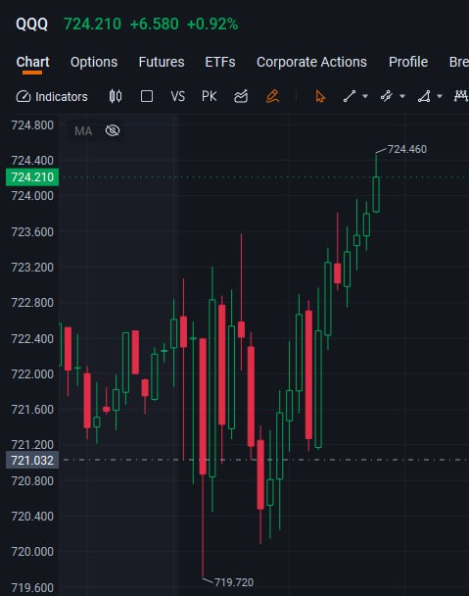Select the cursor pointer tool
This screenshot has width=469, height=596.
(x=320, y=96)
